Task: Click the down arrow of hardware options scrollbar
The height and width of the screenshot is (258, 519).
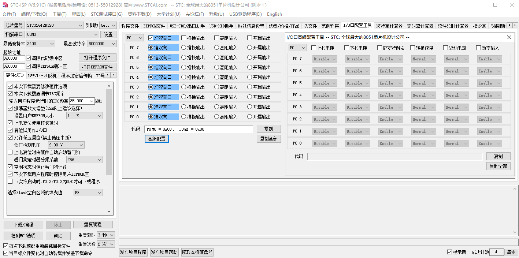Action: pos(109,211)
